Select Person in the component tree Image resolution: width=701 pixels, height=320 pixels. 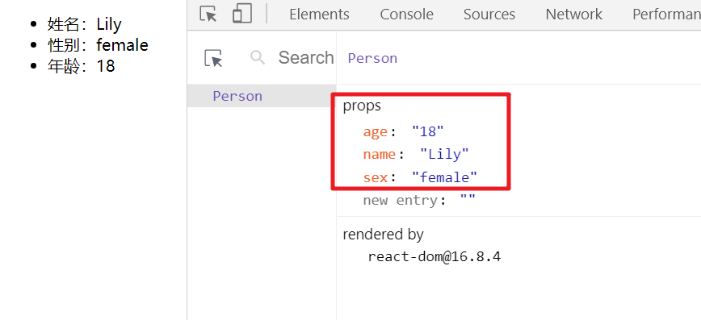[262, 96]
